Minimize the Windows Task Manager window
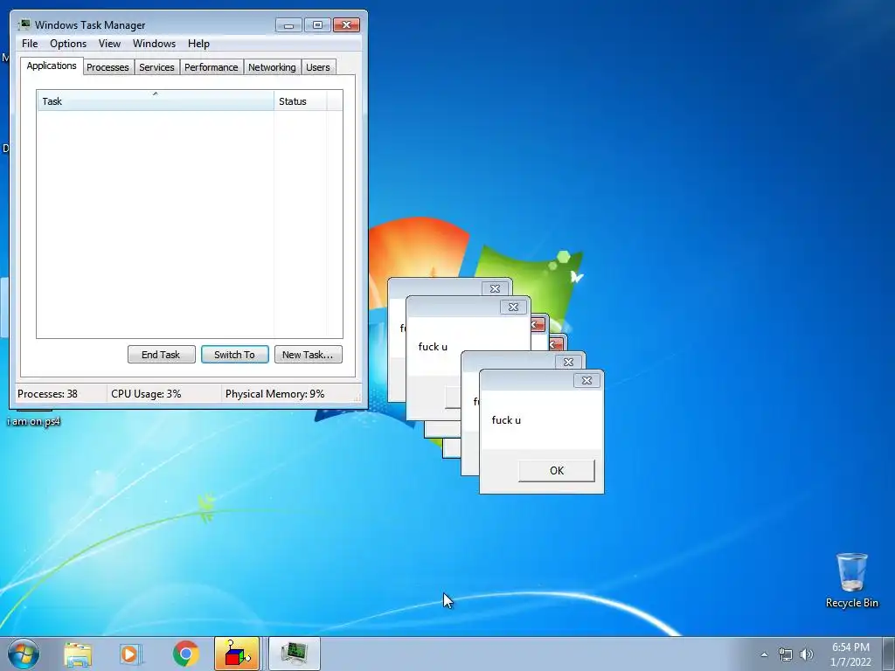 (x=288, y=25)
